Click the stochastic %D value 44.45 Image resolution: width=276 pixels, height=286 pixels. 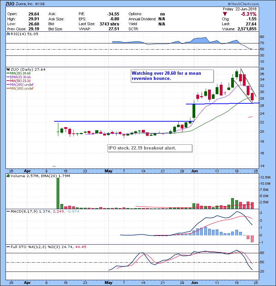point(80,247)
